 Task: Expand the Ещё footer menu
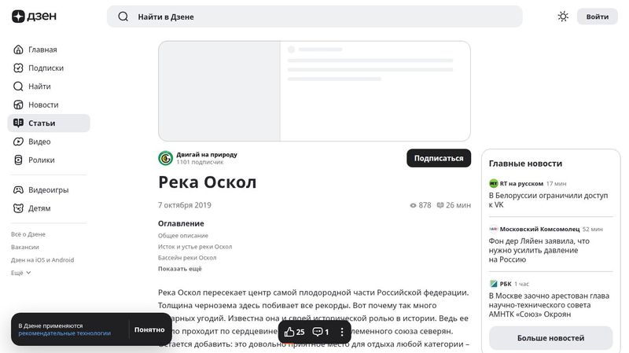(x=21, y=273)
